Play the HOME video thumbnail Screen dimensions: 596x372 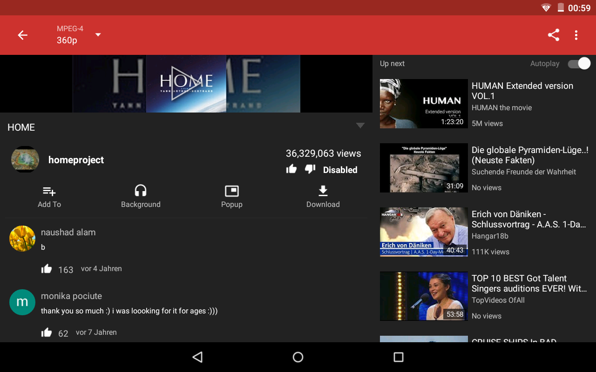pos(186,84)
